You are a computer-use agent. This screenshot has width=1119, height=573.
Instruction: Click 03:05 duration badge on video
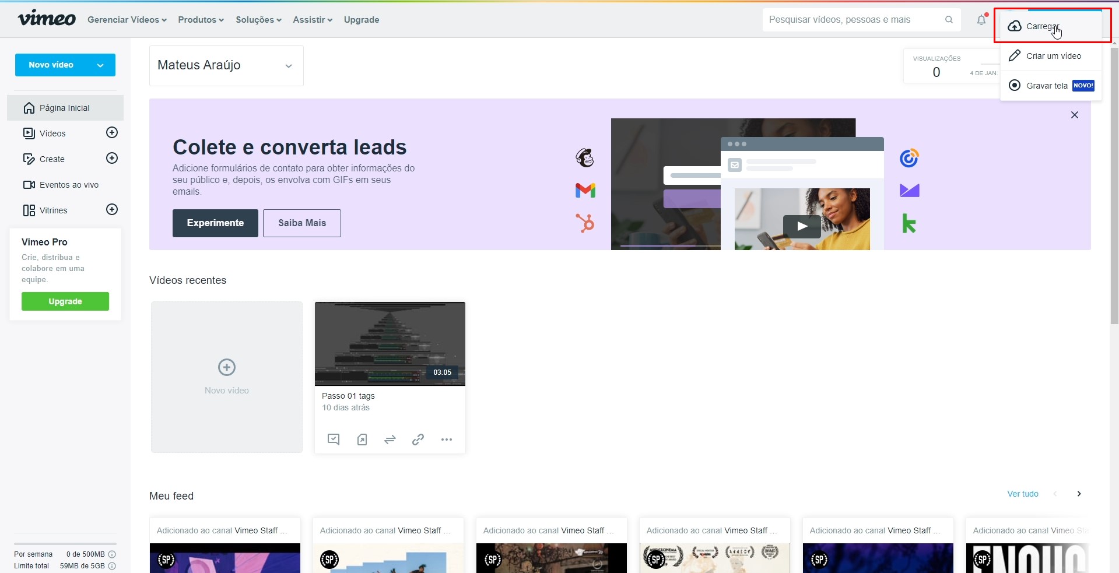click(x=442, y=372)
